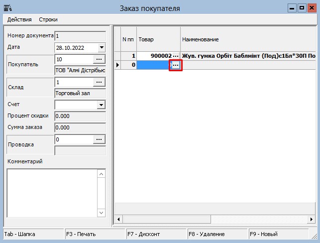Open the Проводка lookup ellipsis button
This screenshot has width=320, height=243.
coord(99,139)
